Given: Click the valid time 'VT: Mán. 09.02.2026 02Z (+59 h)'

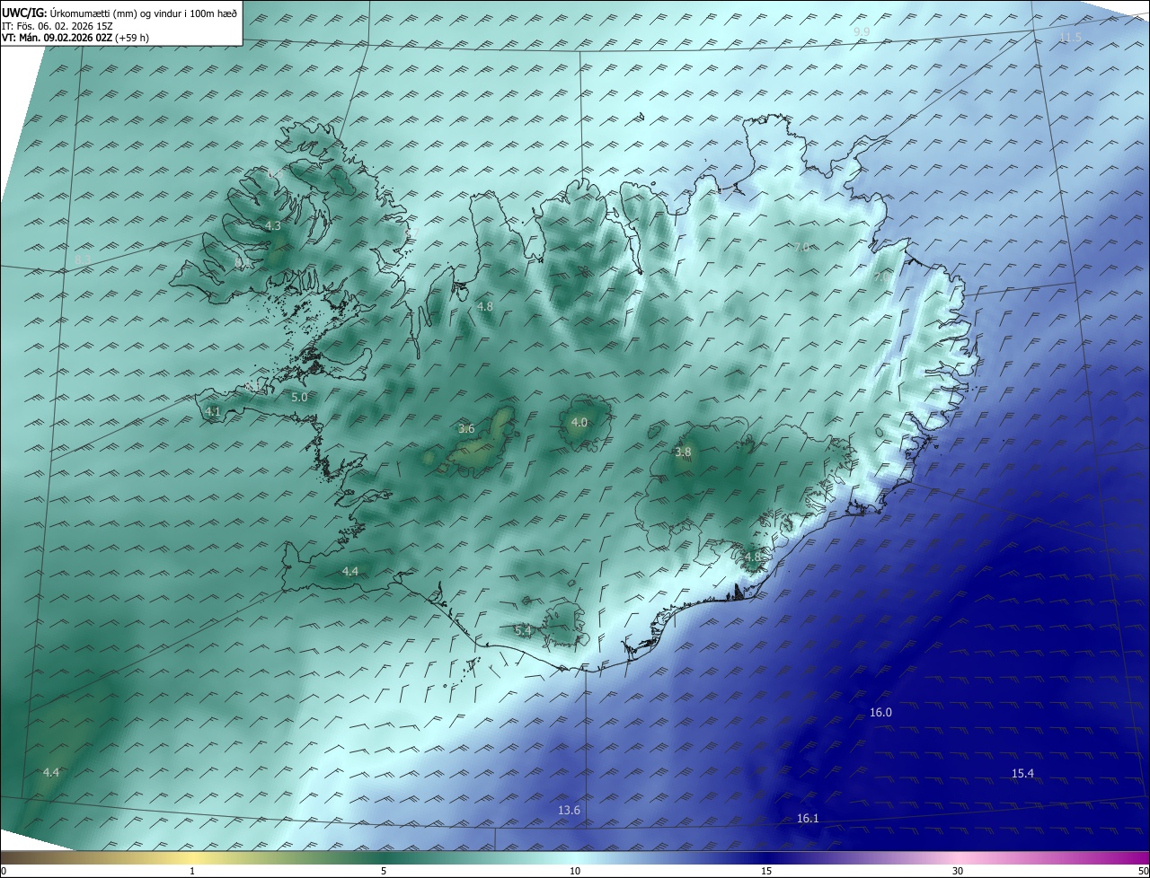Looking at the screenshot, I should coord(75,38).
